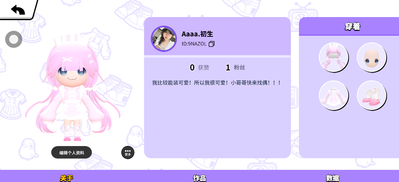Click 编辑个人资料 button

click(x=72, y=153)
